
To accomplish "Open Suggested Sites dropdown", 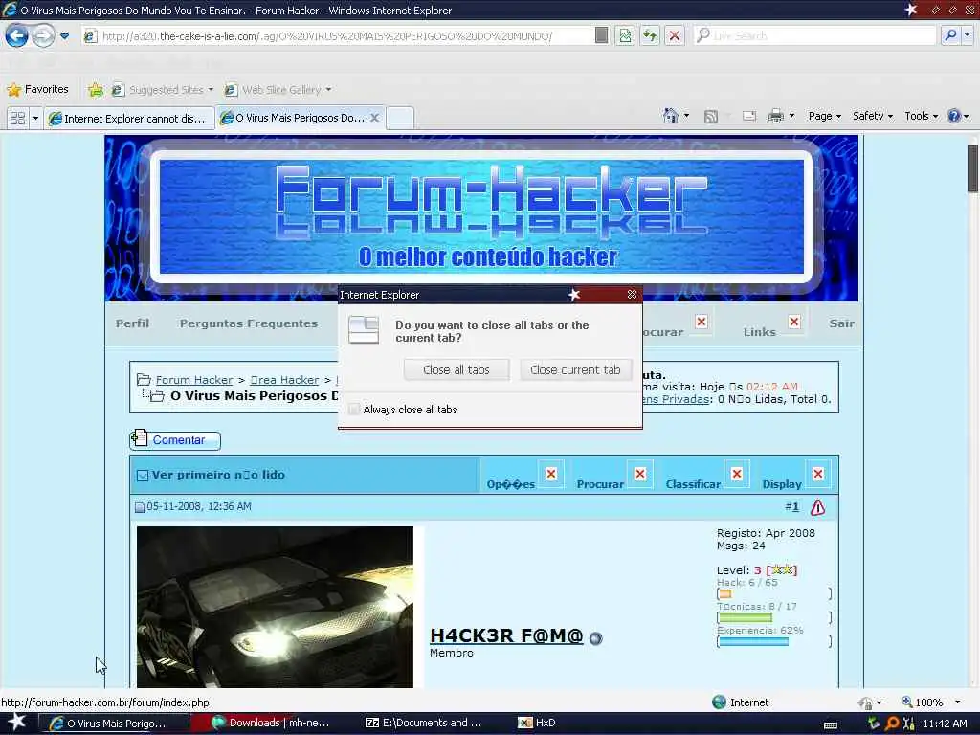I will [x=163, y=89].
